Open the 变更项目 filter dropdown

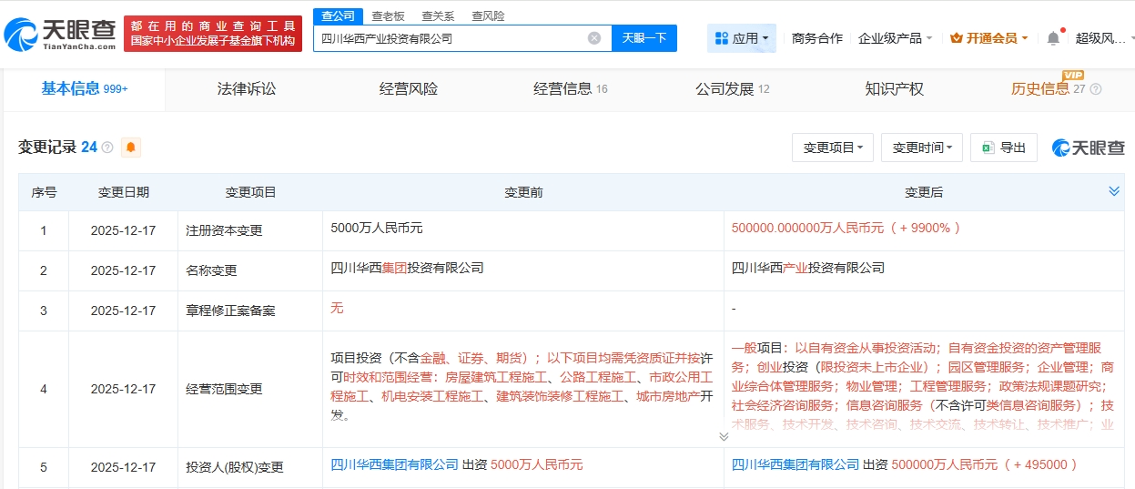pos(833,148)
